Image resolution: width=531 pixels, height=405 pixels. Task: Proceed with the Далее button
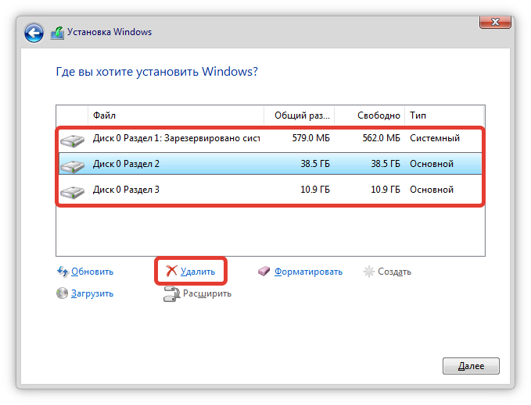[471, 366]
